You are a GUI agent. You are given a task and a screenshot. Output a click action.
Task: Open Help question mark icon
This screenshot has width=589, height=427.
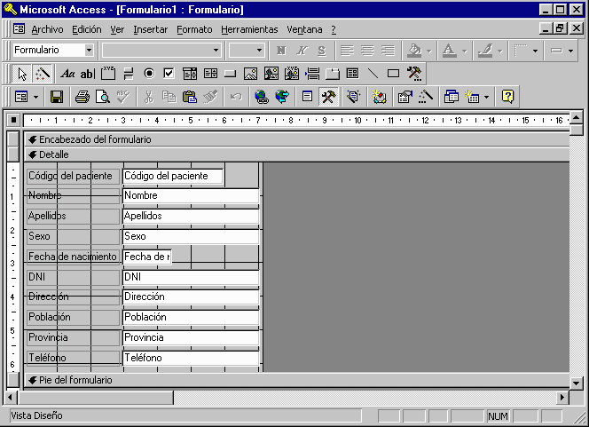pyautogui.click(x=507, y=97)
